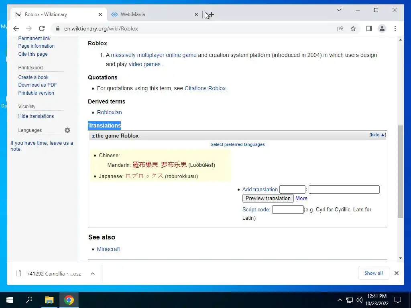
Task: Click the Add translation link
Action: [260, 190]
